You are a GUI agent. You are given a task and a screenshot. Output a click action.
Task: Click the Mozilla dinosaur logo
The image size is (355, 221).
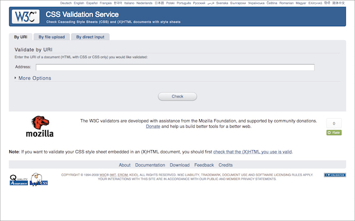click(x=40, y=126)
